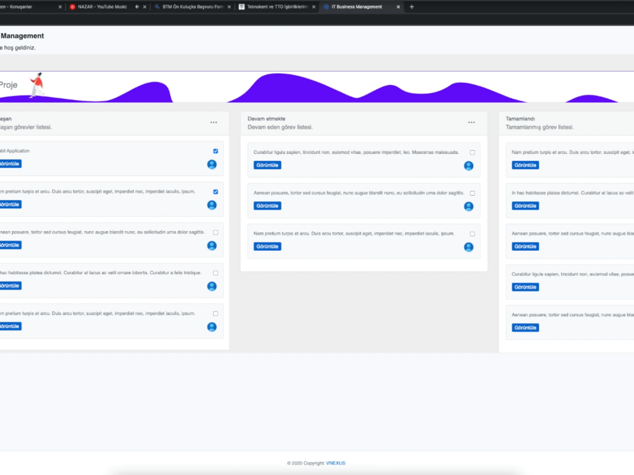Click Görüntüle on Devam etmekte 'Aenean posuere' card
The height and width of the screenshot is (475, 634).
pos(268,206)
